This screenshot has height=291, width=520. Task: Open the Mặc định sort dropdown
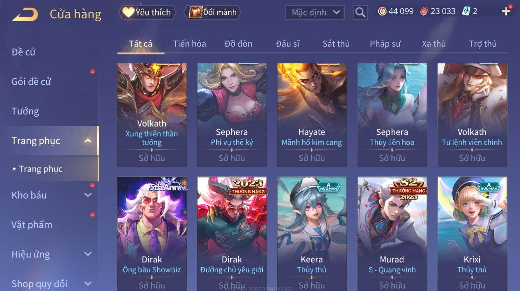tap(314, 12)
